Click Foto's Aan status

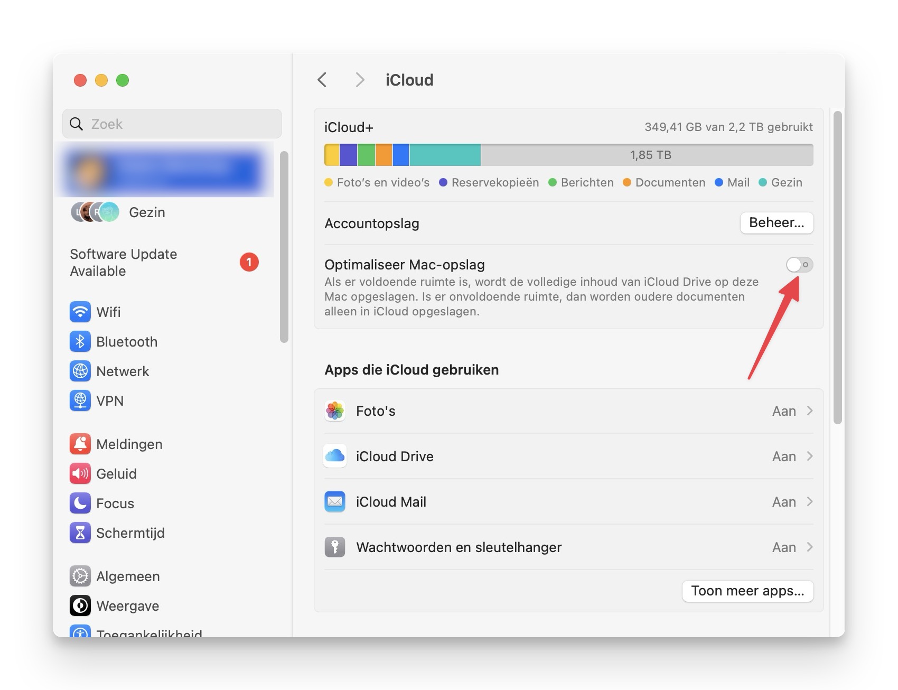[784, 411]
